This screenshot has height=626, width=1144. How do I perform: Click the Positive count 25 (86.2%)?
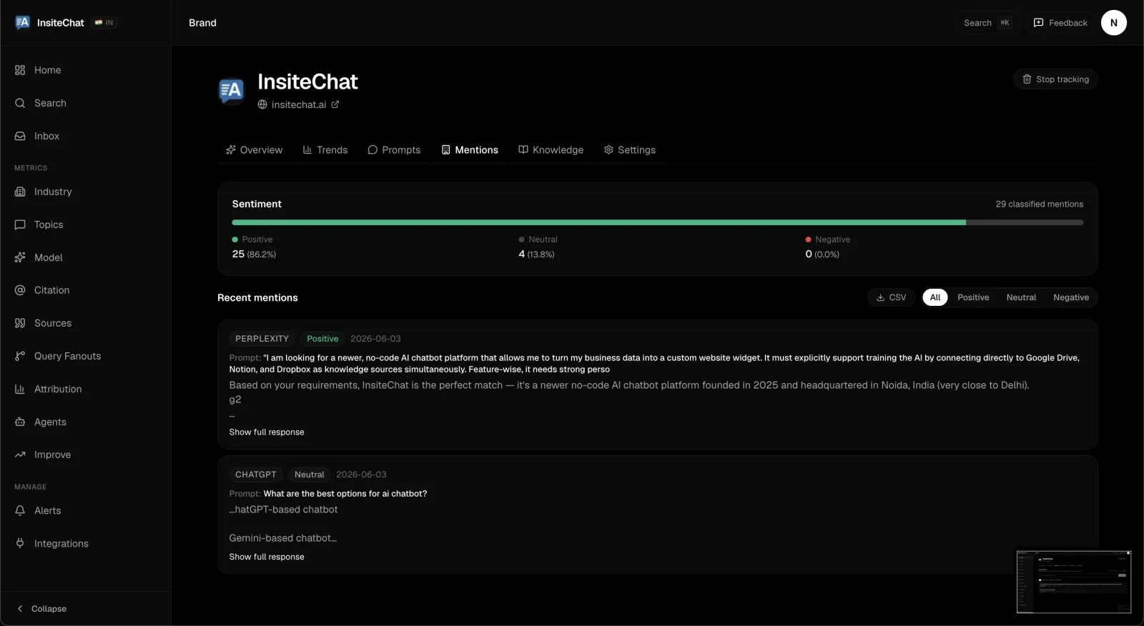254,254
